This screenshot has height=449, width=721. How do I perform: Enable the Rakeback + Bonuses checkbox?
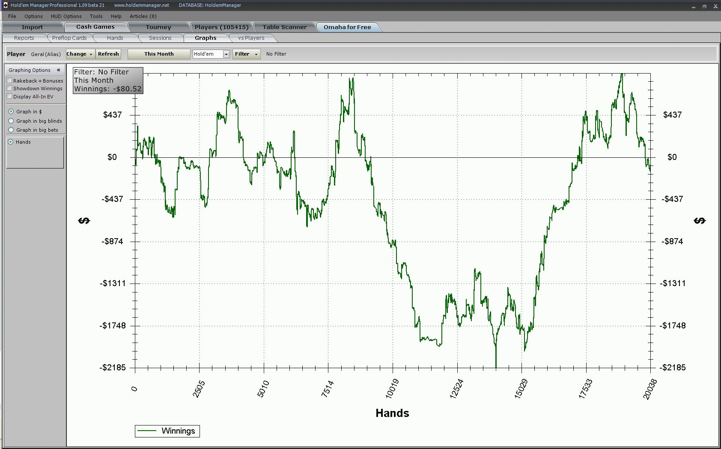pyautogui.click(x=9, y=80)
